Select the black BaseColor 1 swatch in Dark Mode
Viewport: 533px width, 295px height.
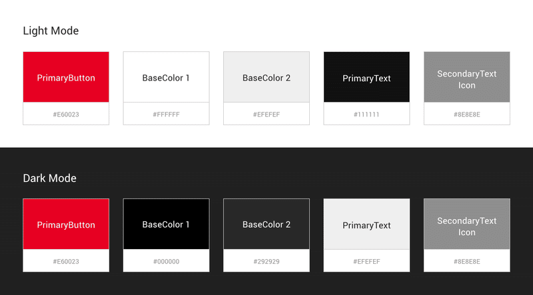pyautogui.click(x=166, y=224)
